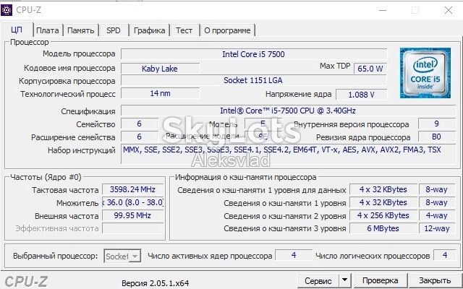This screenshot has height=289, width=463.
Task: Close the CPU-Z window with X
Action: (x=449, y=10)
